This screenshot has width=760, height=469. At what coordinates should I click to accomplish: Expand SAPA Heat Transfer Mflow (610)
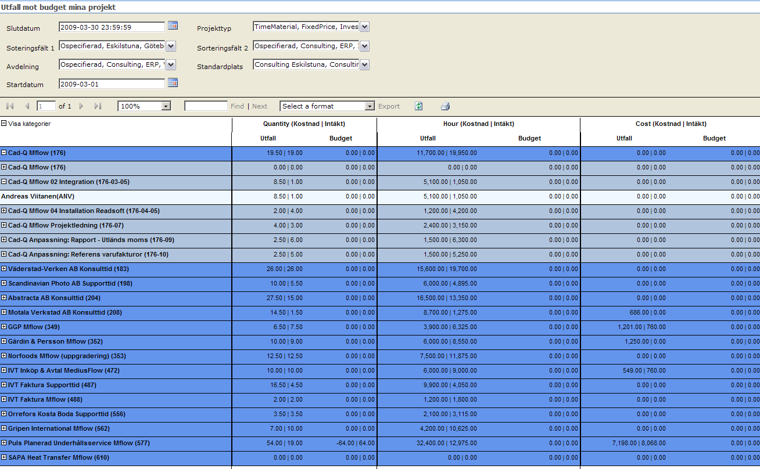point(3,457)
